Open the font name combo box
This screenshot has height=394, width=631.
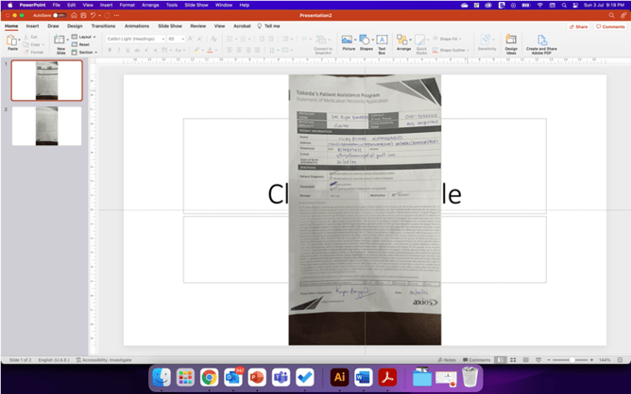134,39
